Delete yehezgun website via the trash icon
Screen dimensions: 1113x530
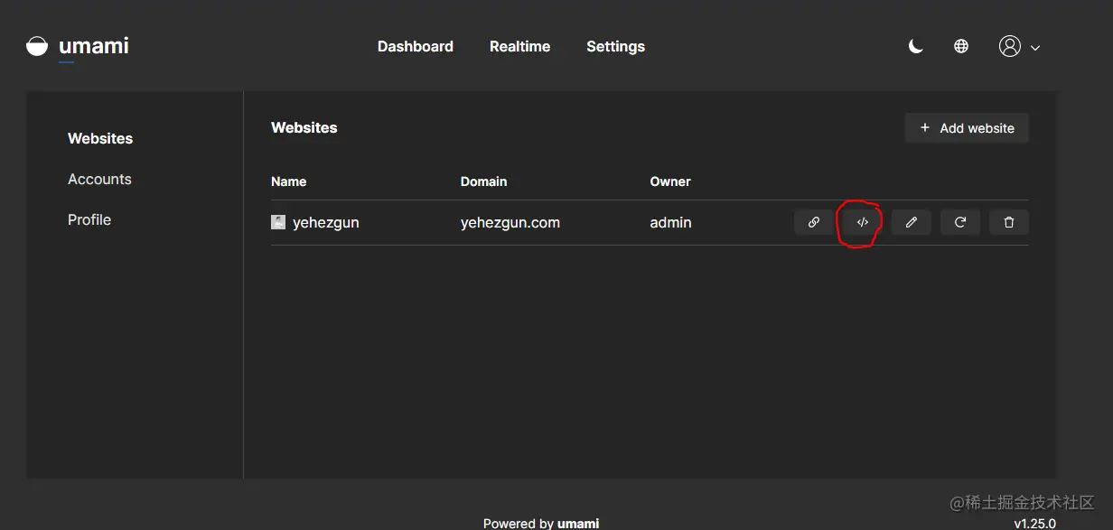(1009, 221)
